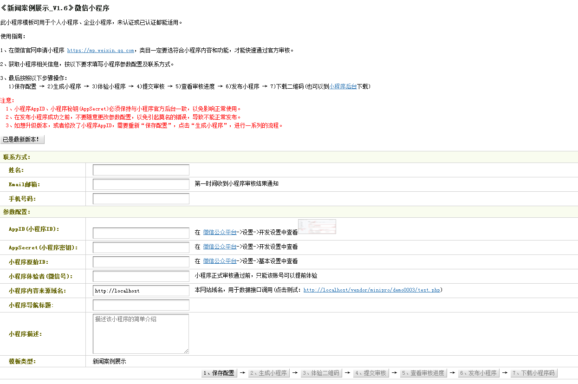Click the AppID(小程序ID) text field
The image size is (578, 384).
coord(141,233)
